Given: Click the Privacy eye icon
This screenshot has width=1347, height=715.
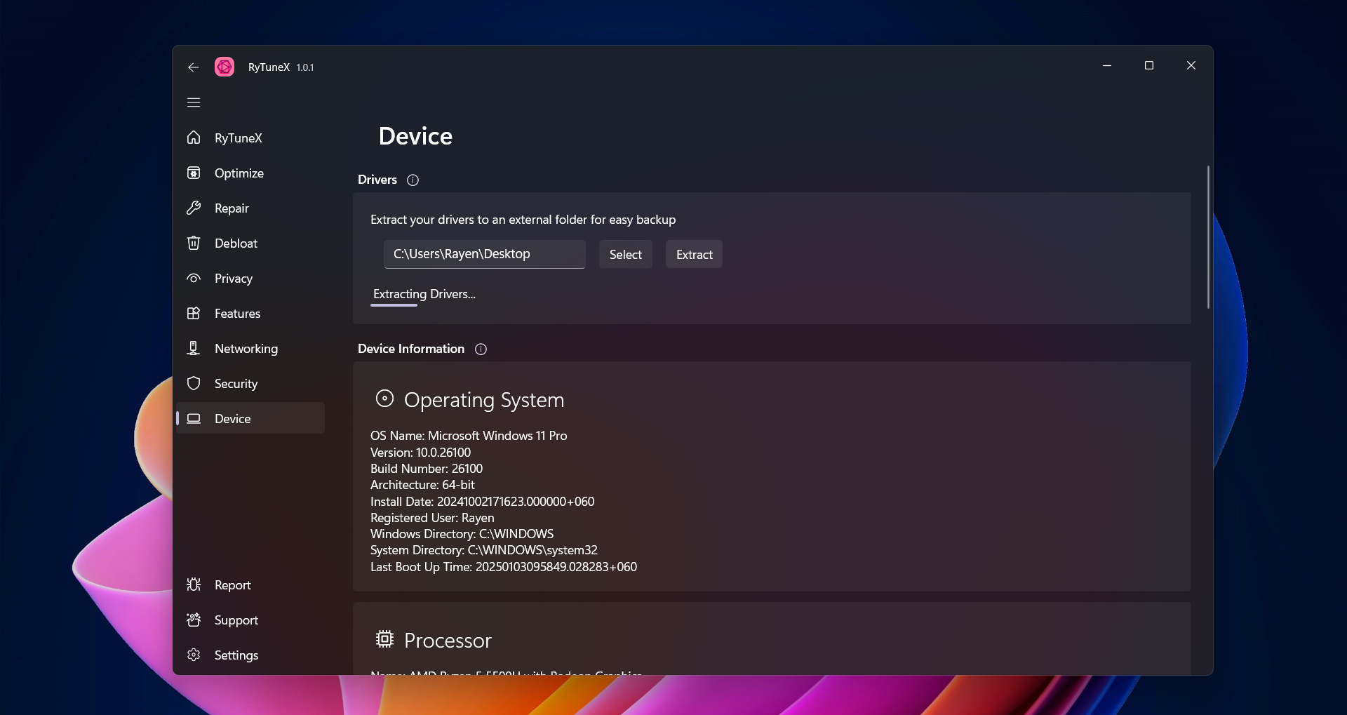Looking at the screenshot, I should coord(194,278).
